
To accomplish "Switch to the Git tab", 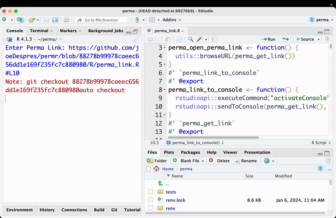I will 114,210.
